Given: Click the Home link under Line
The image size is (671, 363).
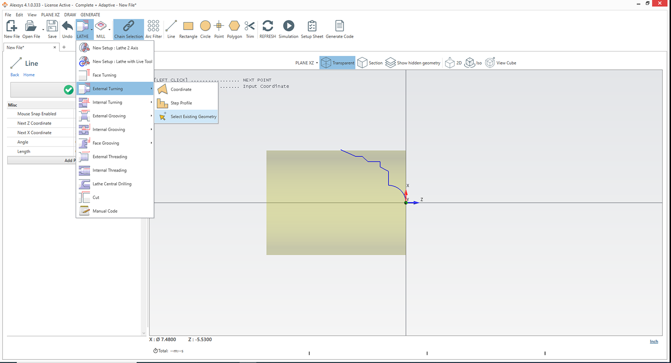Looking at the screenshot, I should point(29,75).
